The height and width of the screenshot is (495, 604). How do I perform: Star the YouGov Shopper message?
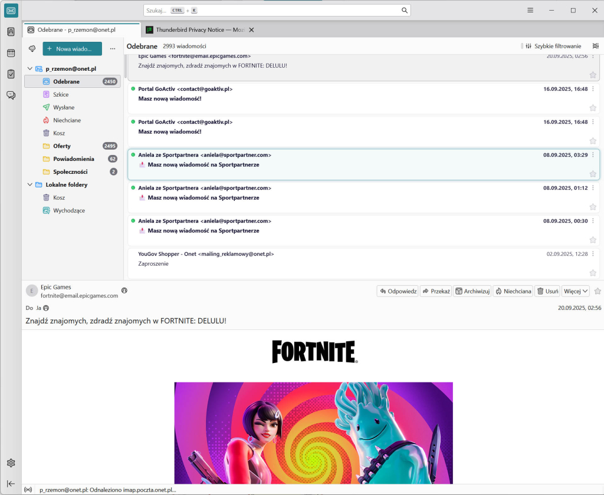pos(593,273)
